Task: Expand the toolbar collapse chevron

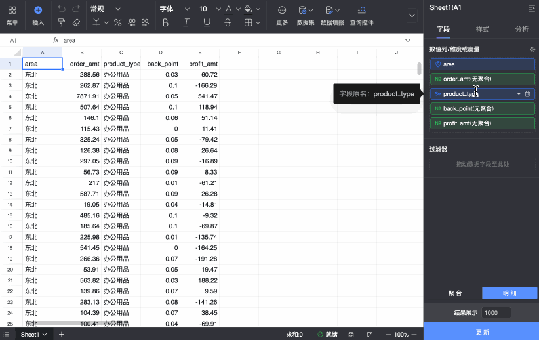Action: tap(412, 16)
